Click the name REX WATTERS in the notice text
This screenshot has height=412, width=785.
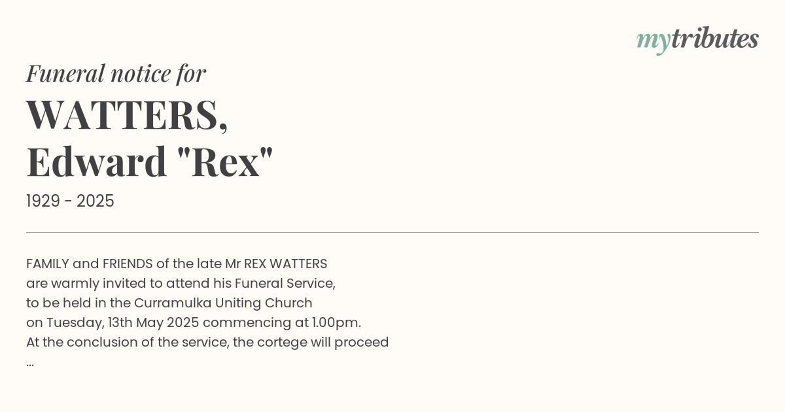tap(286, 264)
